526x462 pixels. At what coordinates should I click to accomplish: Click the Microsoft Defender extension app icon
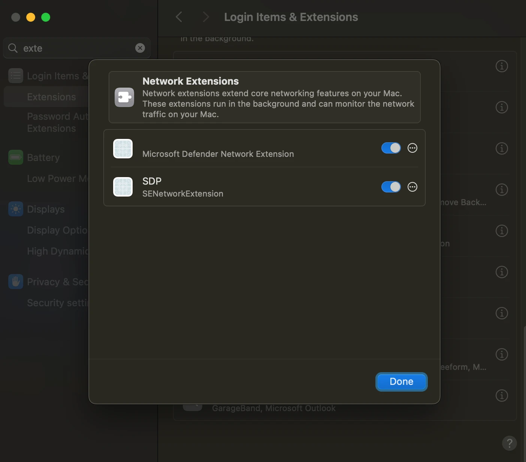pos(123,149)
